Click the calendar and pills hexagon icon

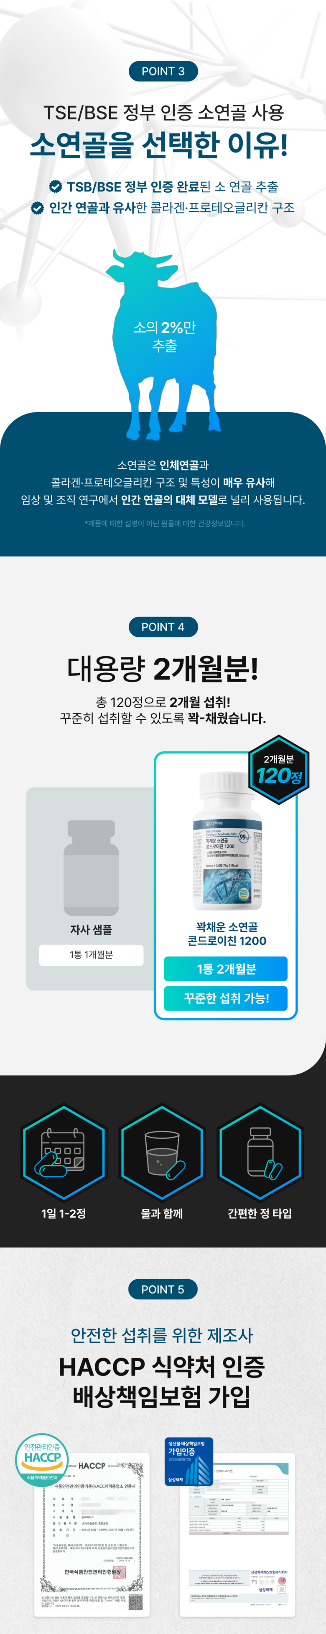63,1153
